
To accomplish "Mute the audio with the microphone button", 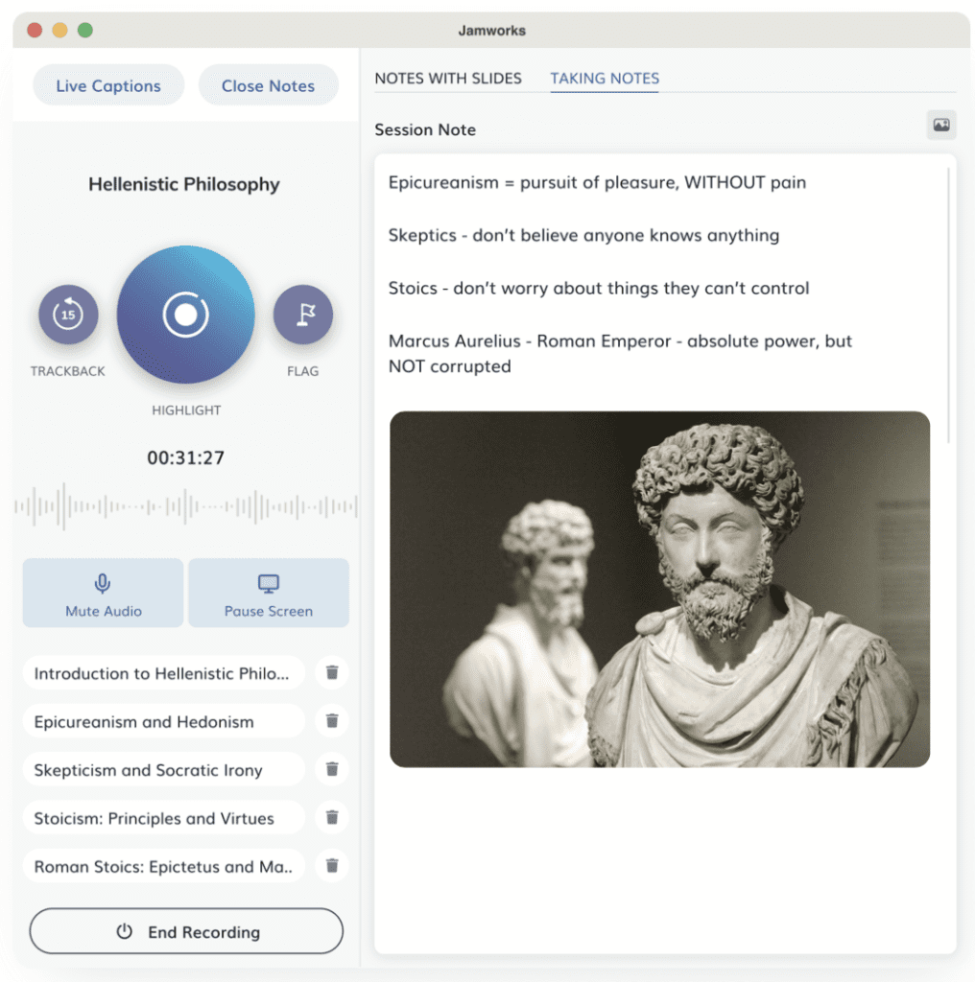I will click(x=102, y=592).
